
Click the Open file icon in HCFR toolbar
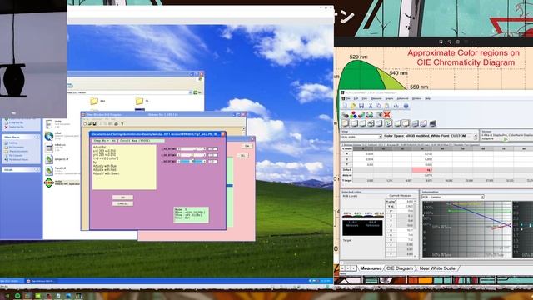click(353, 106)
